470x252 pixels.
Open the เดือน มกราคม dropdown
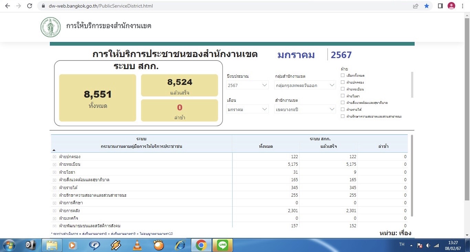[x=247, y=109]
